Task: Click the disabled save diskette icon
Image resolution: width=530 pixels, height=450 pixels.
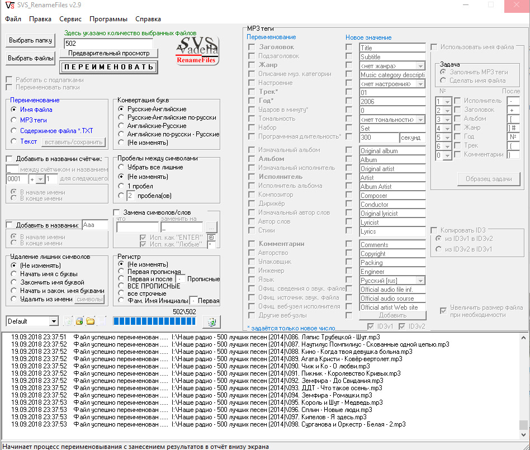Action: [101, 321]
